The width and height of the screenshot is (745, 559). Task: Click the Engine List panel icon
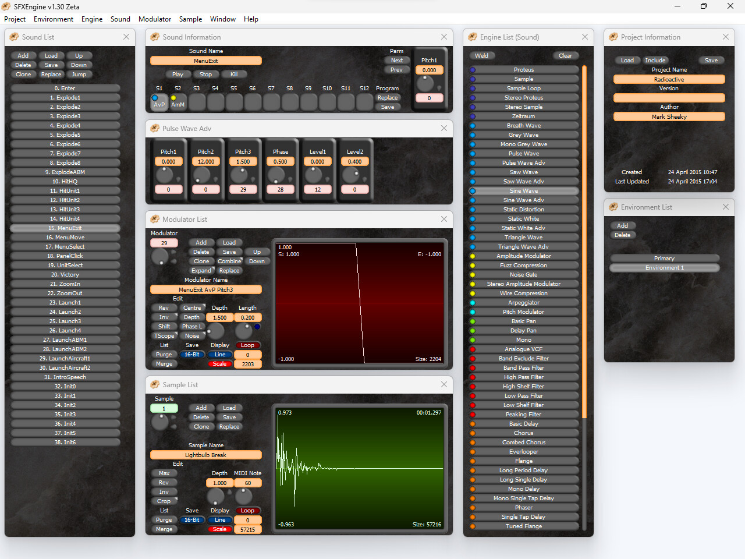471,37
